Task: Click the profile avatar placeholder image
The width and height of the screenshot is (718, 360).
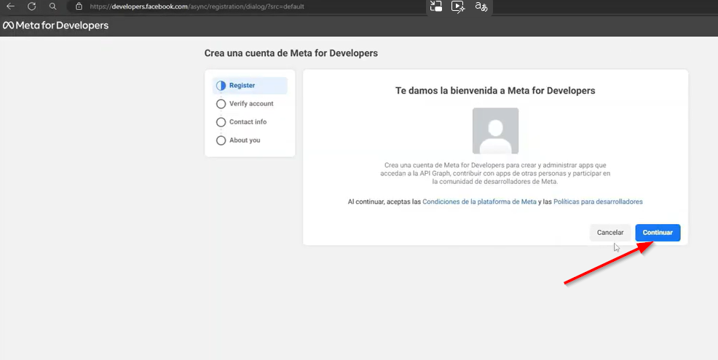Action: (x=495, y=131)
